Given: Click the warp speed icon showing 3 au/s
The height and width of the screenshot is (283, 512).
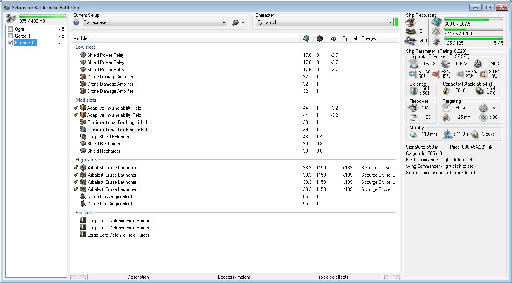Looking at the screenshot, I should [475, 134].
